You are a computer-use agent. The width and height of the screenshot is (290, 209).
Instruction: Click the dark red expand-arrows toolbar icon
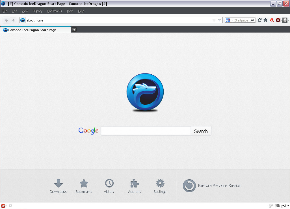pyautogui.click(x=278, y=20)
